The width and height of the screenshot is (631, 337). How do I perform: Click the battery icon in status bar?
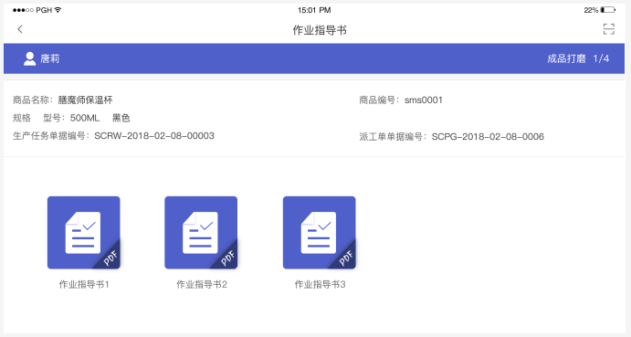click(x=607, y=10)
